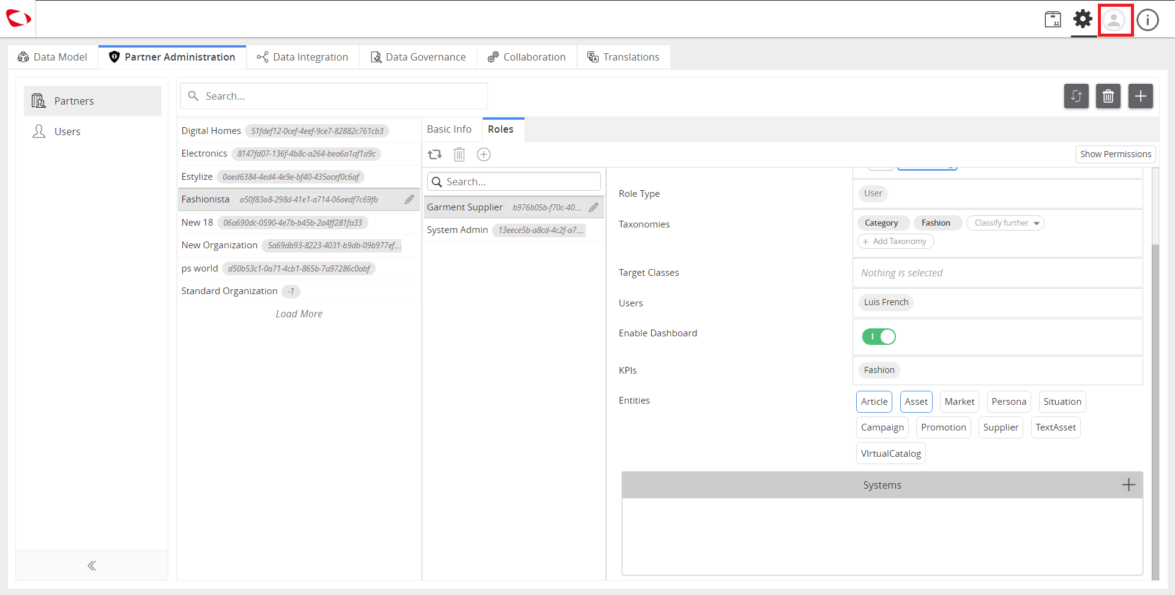
Task: Click the red logo in top-left corner
Action: (18, 18)
